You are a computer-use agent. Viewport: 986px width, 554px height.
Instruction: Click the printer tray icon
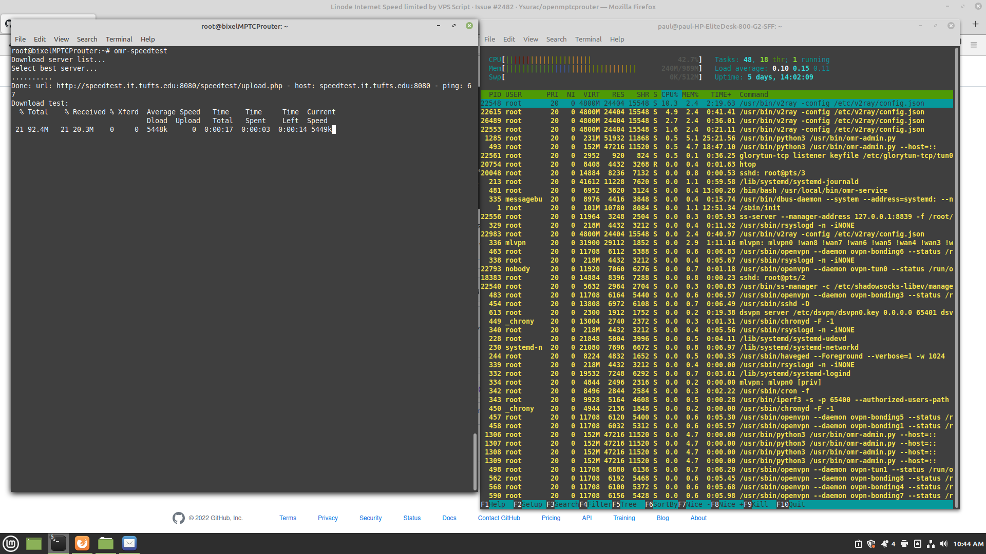pos(904,544)
